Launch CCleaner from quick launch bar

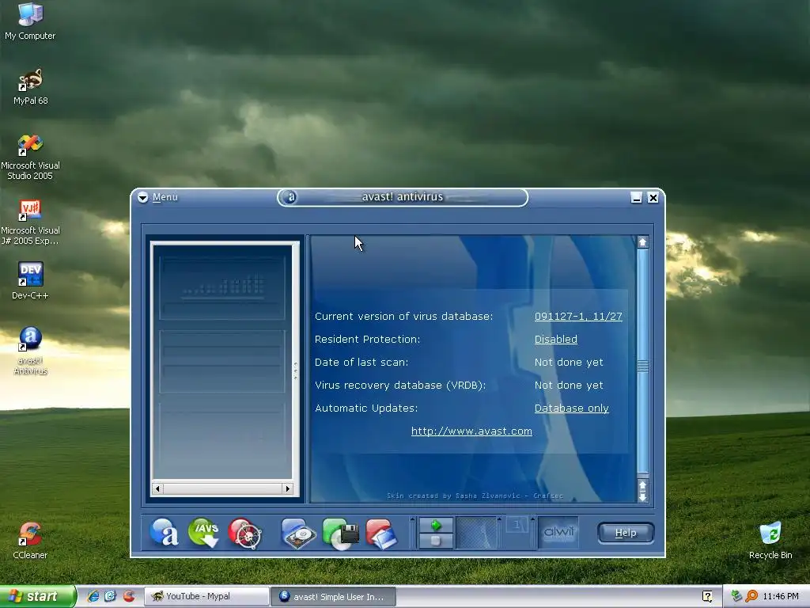coord(129,596)
